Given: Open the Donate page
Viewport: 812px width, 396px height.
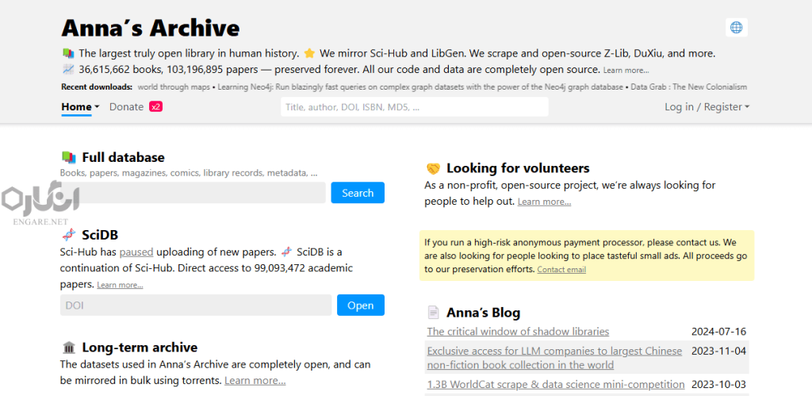Looking at the screenshot, I should pos(126,107).
